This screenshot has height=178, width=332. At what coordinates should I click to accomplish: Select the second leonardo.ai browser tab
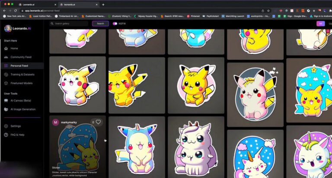click(78, 4)
